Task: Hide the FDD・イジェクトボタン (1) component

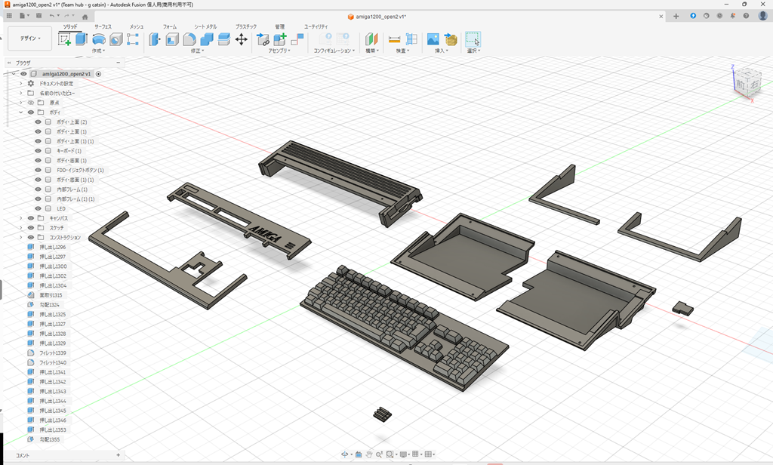Action: [x=38, y=170]
